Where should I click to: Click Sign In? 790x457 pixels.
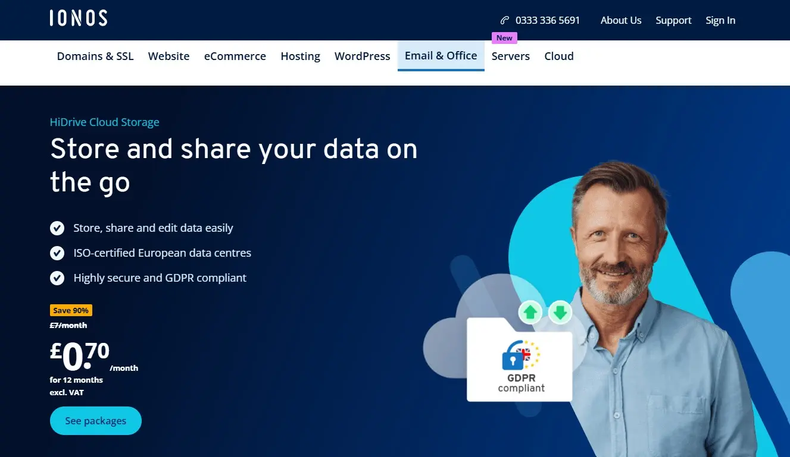(x=720, y=20)
